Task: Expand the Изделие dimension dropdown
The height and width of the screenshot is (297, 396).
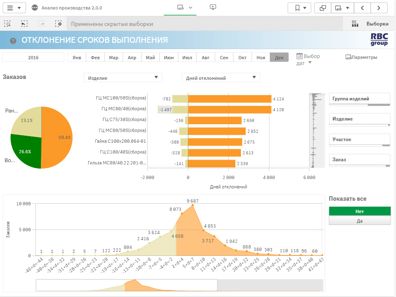Action: [x=123, y=78]
